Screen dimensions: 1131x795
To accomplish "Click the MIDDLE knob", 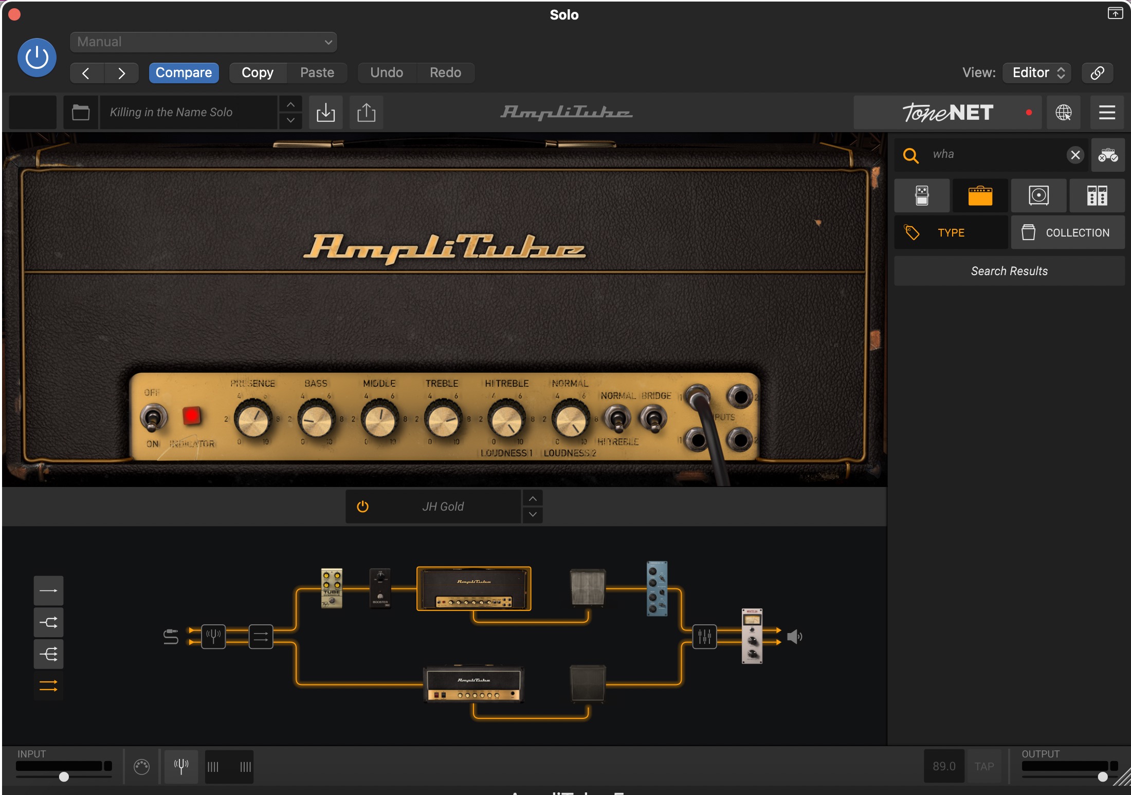I will 380,420.
